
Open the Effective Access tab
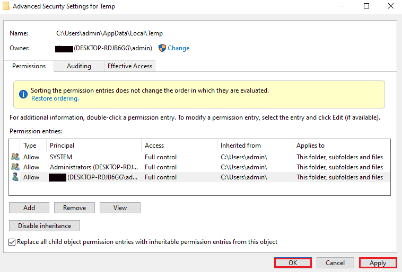pos(130,66)
